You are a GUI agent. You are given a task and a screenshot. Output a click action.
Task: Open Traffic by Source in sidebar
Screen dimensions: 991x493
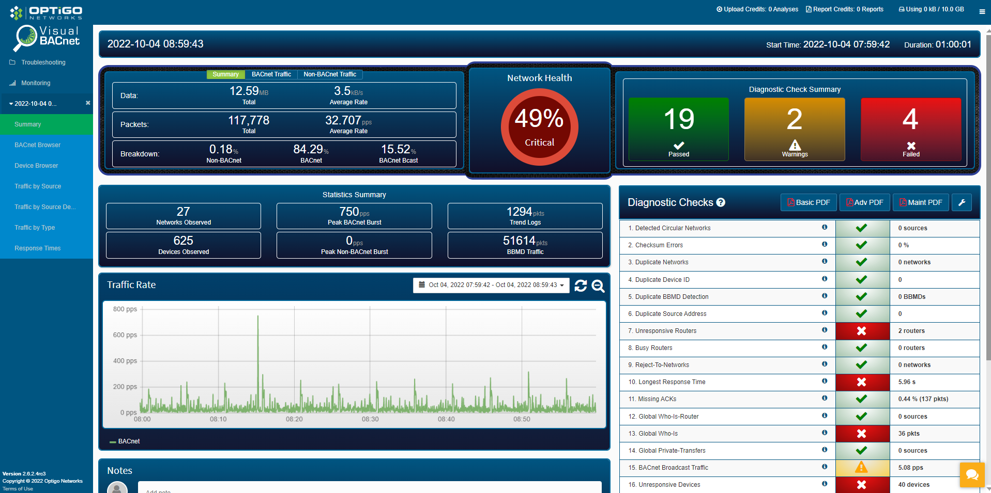(38, 186)
